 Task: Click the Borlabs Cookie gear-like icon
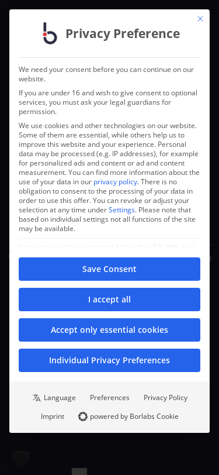tap(82, 417)
